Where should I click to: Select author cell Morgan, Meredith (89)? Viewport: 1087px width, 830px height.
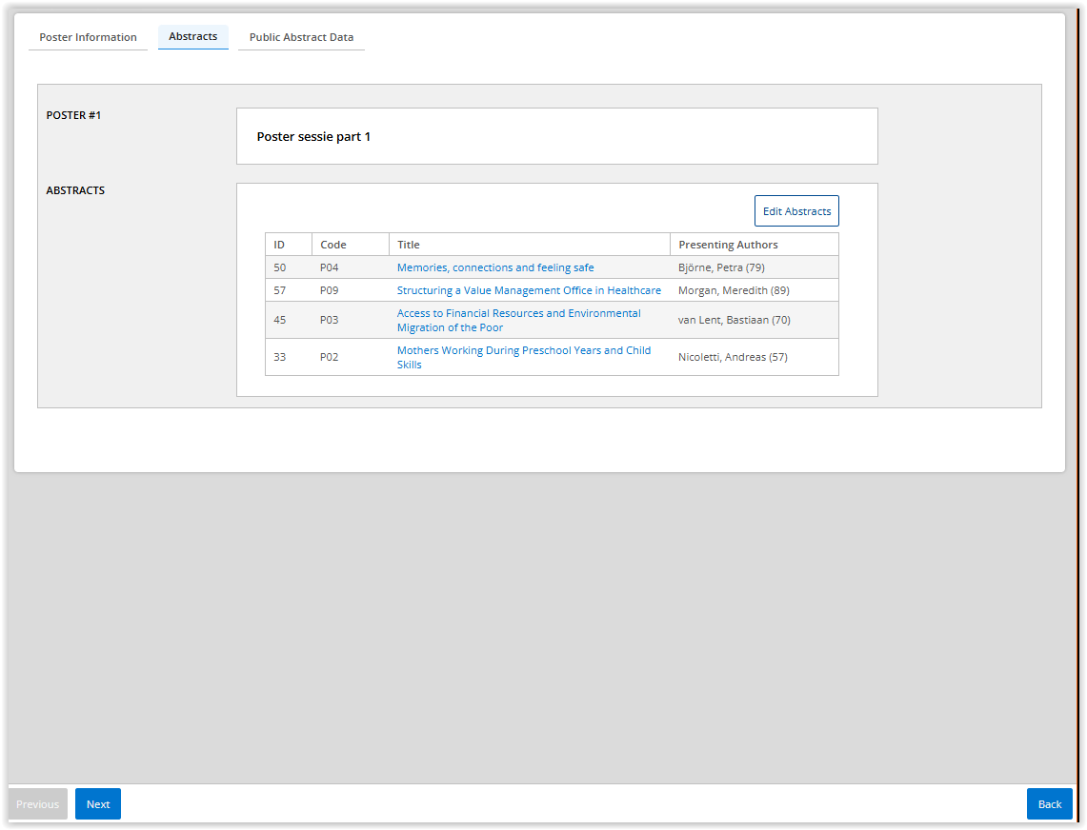734,290
